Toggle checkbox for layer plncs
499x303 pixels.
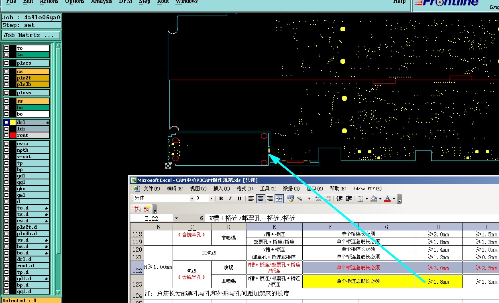coord(6,63)
